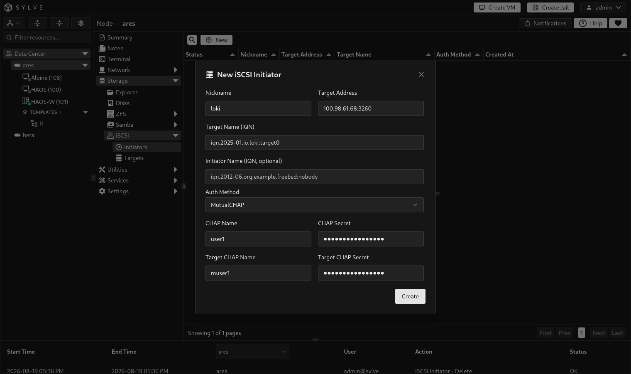The image size is (631, 374).
Task: Click page number 1 in pagination
Action: 582,333
